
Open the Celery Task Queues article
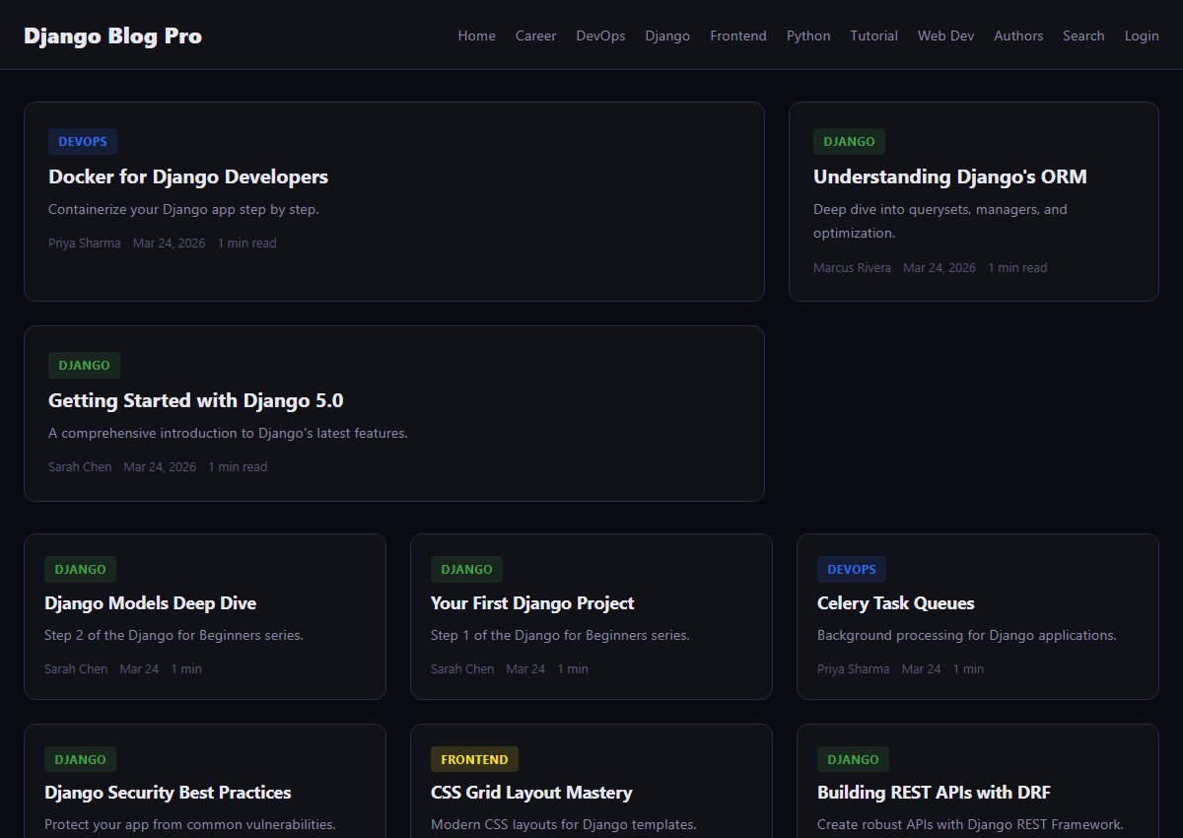click(895, 602)
